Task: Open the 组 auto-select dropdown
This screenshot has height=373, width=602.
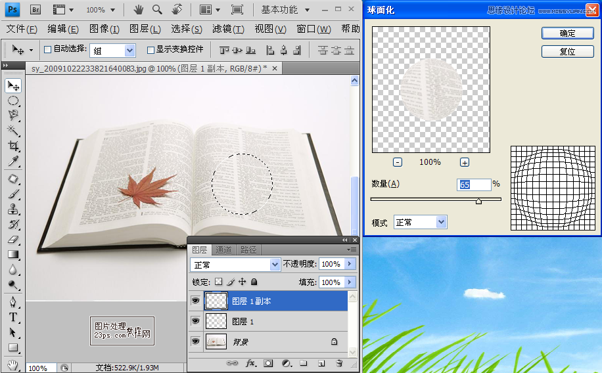Action: pos(129,51)
